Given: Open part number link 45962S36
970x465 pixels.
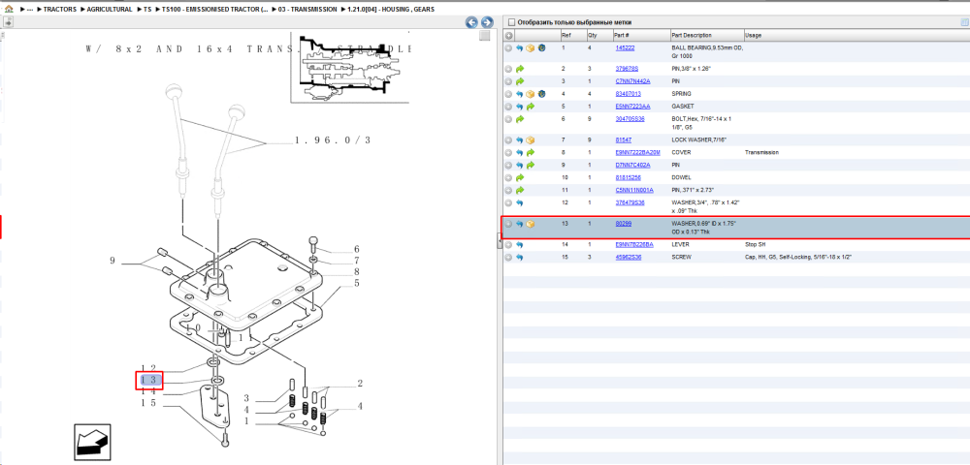Looking at the screenshot, I should click(629, 257).
